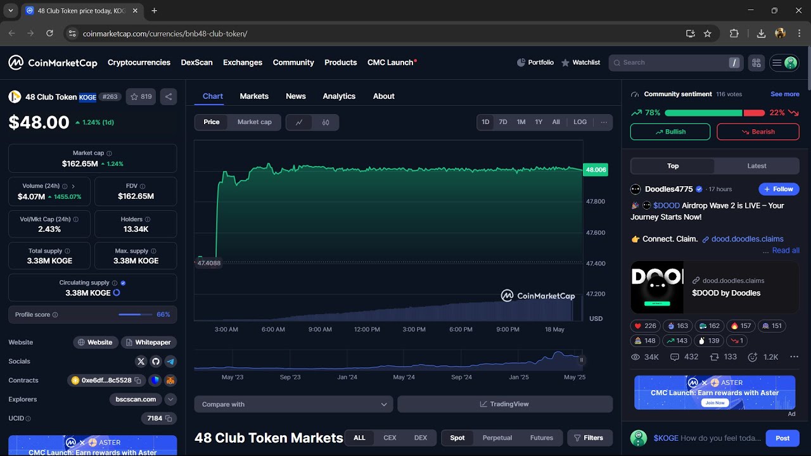Screen dimensions: 811x456
Task: Click See more for community sentiment
Action: coord(785,94)
